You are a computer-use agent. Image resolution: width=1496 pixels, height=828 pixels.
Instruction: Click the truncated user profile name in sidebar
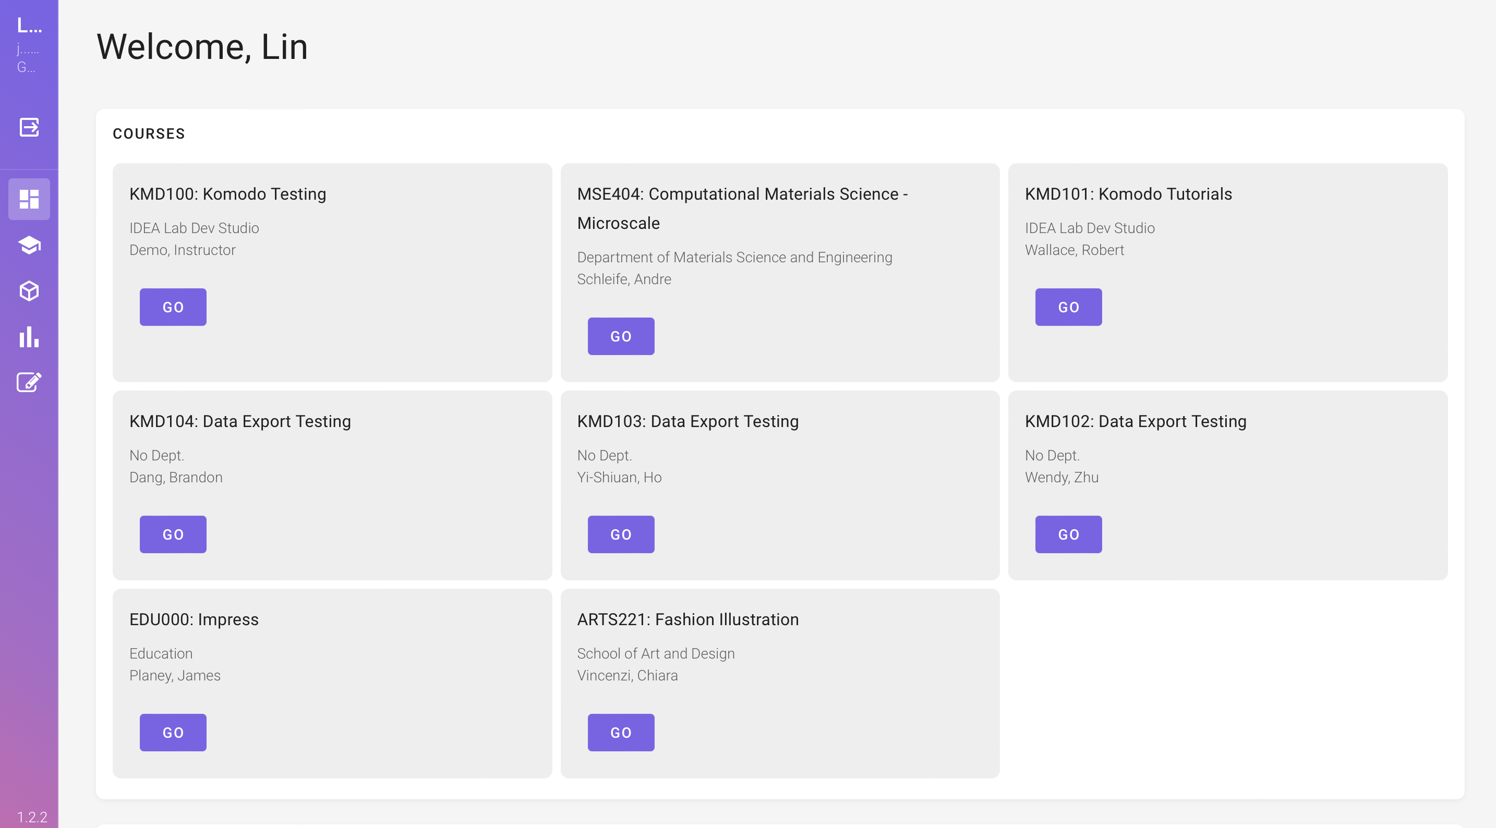(x=29, y=26)
